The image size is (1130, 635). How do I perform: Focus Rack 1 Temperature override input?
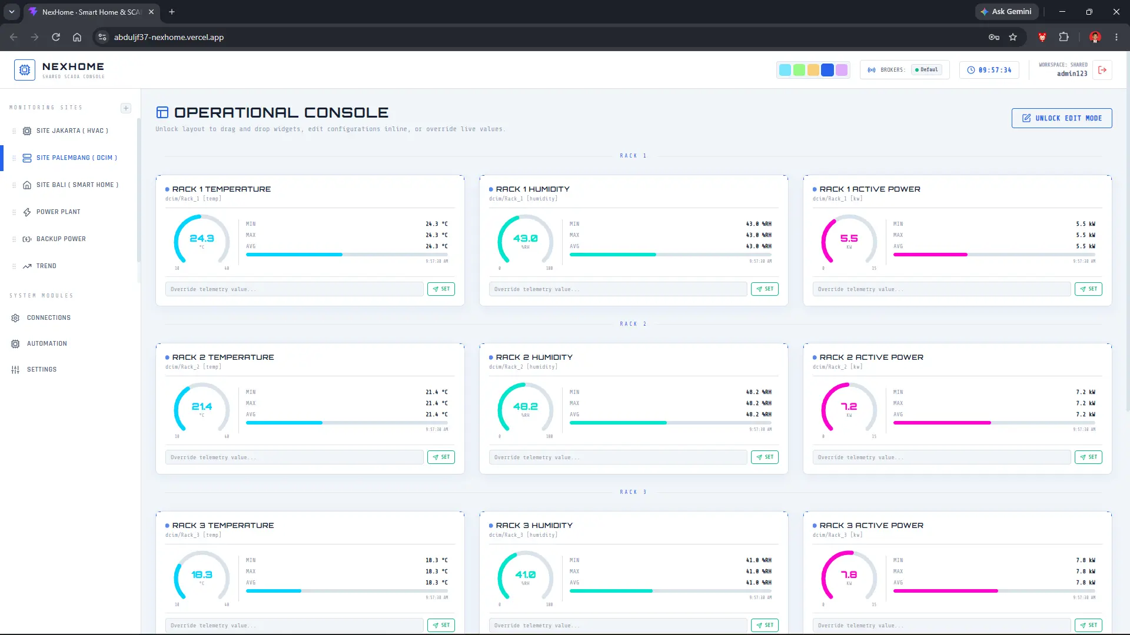[x=294, y=289]
